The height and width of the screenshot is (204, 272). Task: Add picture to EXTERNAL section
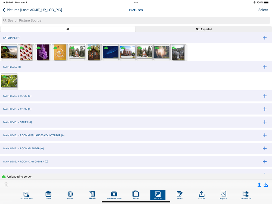tap(265, 38)
